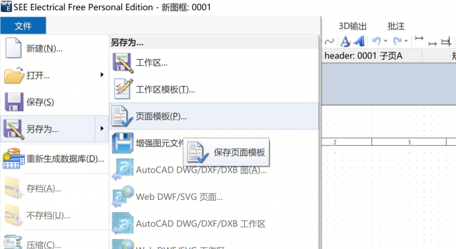Click the top dimension arrow icon

418,38
